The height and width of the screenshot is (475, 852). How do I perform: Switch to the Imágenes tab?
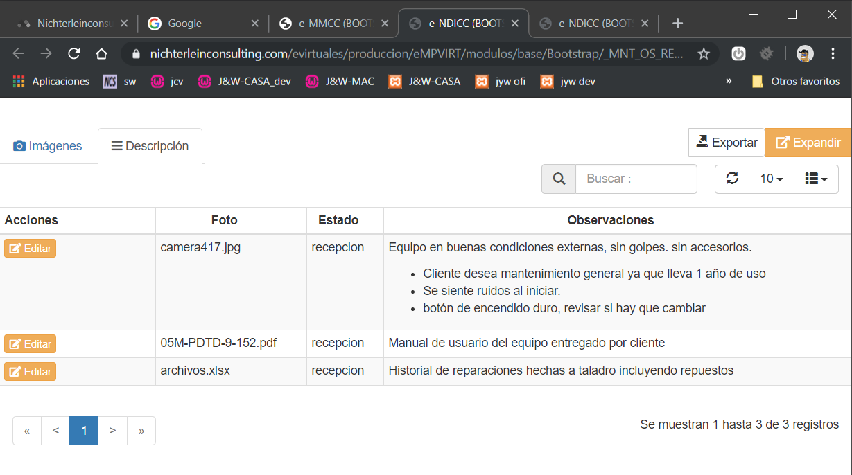click(48, 146)
